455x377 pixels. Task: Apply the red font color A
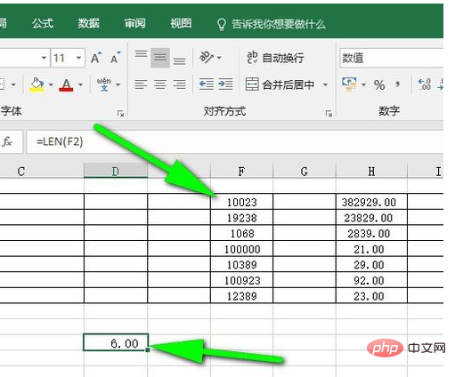[66, 84]
